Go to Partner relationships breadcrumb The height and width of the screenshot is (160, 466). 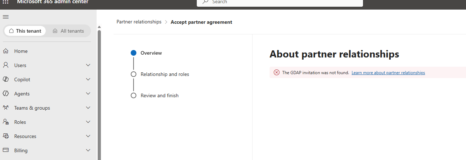click(139, 22)
